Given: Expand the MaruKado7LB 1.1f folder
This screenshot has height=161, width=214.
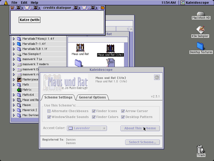Looking at the screenshot, I should (14, 49).
